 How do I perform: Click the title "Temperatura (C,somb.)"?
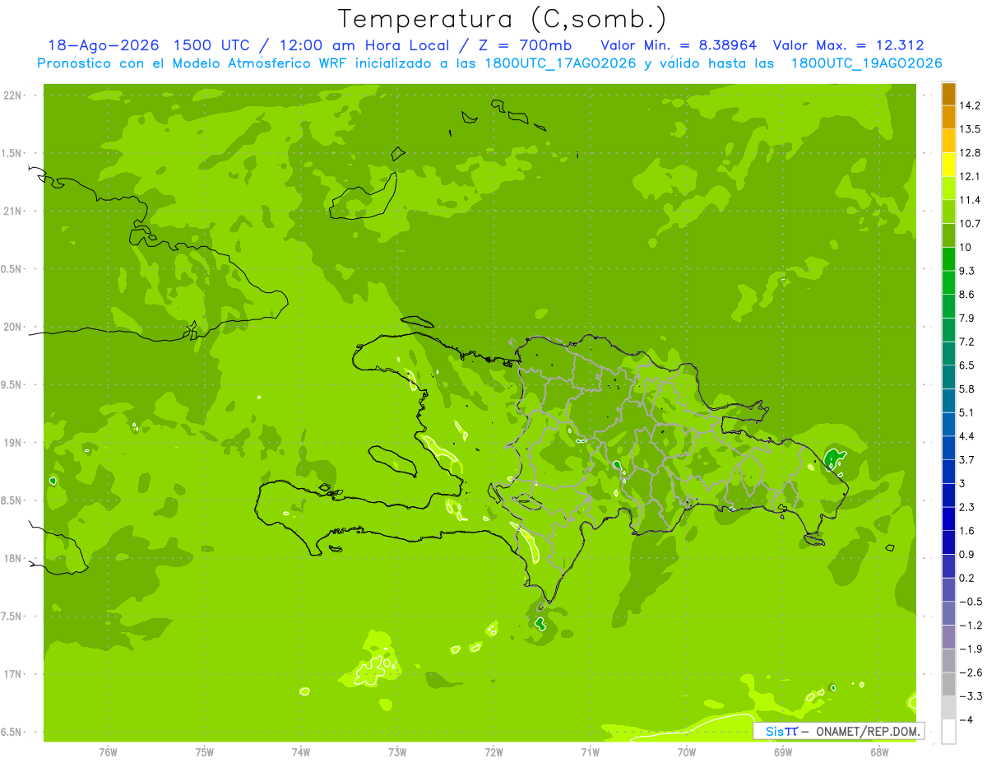pos(503,19)
